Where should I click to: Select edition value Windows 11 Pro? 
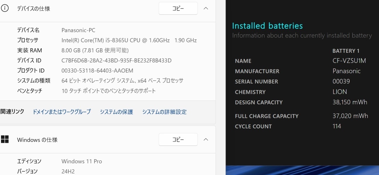click(x=82, y=161)
